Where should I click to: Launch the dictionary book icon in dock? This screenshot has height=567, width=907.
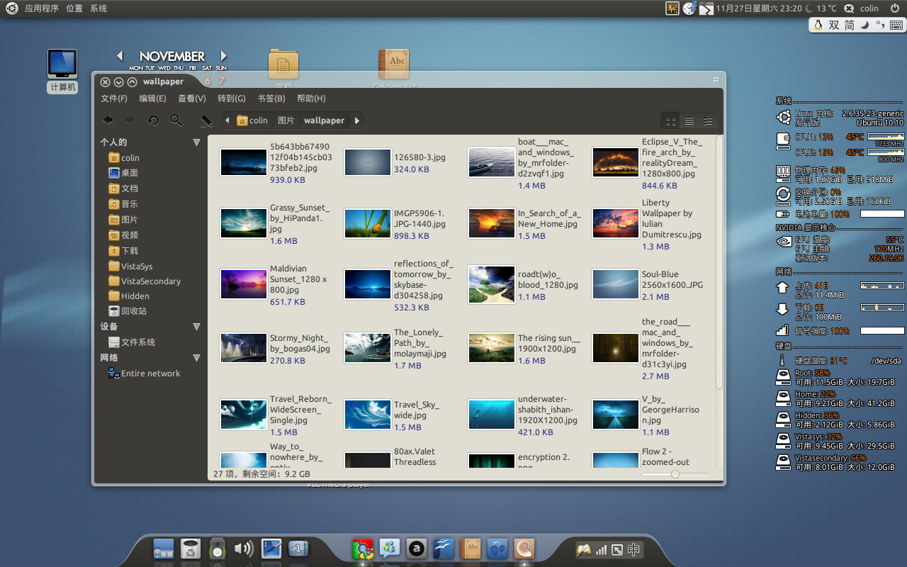471,549
